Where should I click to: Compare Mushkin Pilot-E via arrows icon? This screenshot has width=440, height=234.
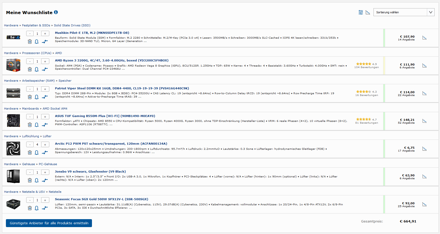[45, 41]
